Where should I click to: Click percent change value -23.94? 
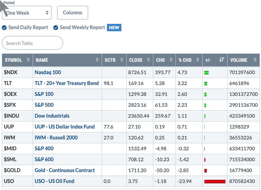(x=184, y=181)
